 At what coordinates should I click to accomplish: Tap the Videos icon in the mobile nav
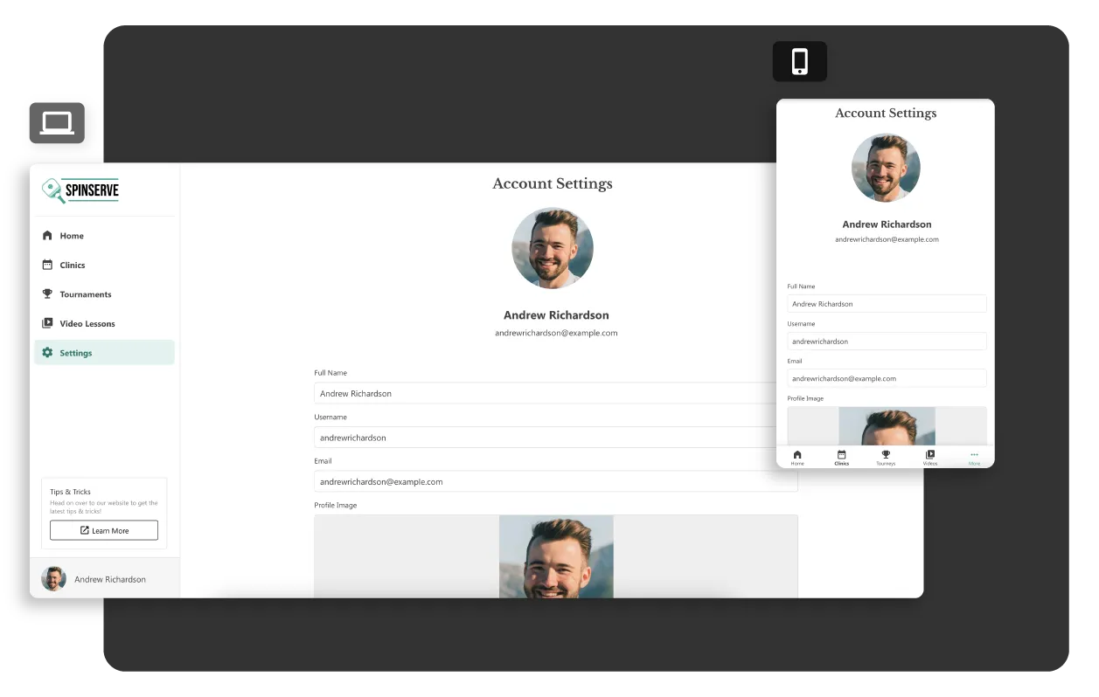929,454
